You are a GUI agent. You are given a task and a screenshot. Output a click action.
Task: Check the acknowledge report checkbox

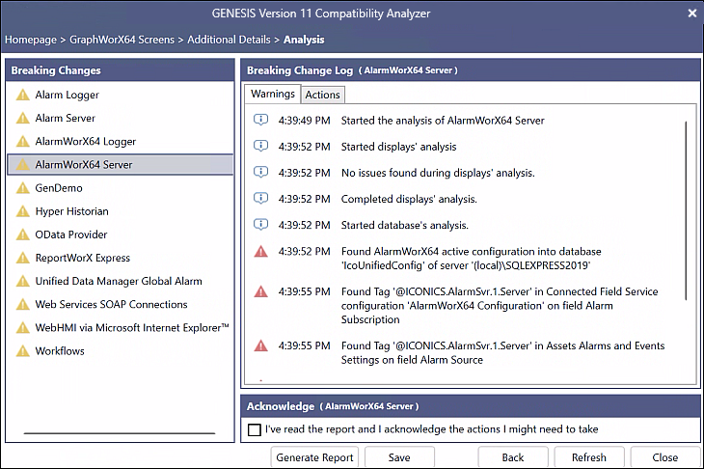pos(255,430)
